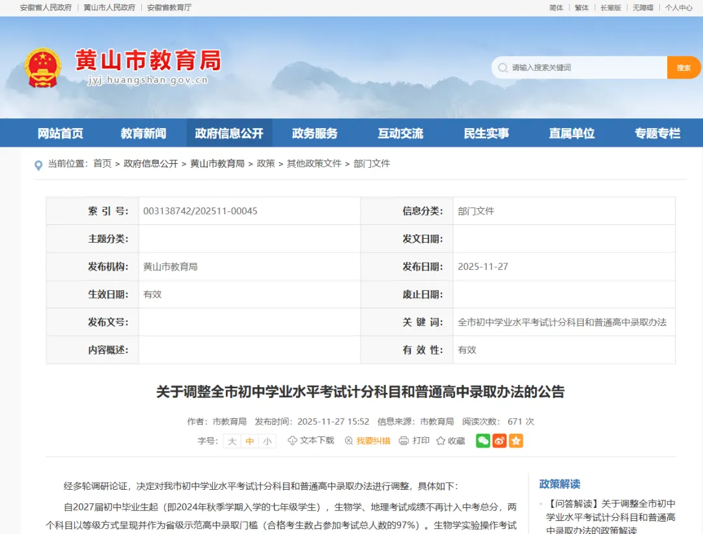703x534 pixels.
Task: Click inside the keyword search input field
Action: coord(579,67)
